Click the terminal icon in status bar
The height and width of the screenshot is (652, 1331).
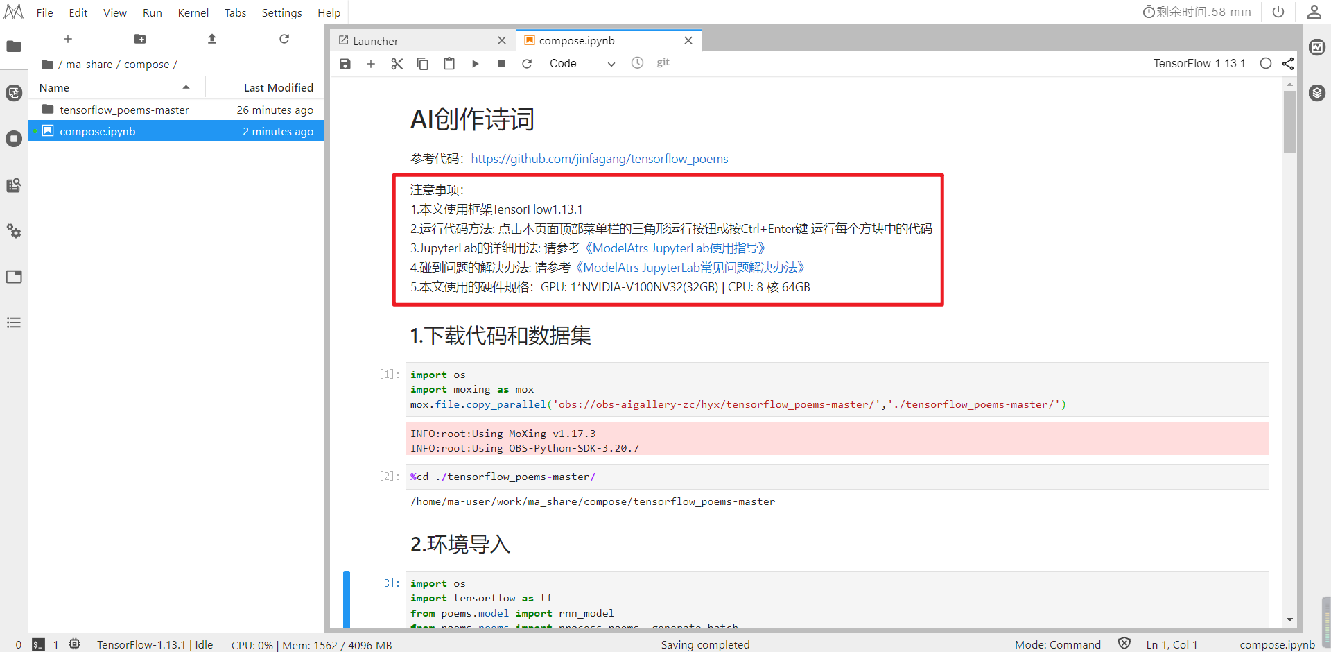[x=38, y=644]
